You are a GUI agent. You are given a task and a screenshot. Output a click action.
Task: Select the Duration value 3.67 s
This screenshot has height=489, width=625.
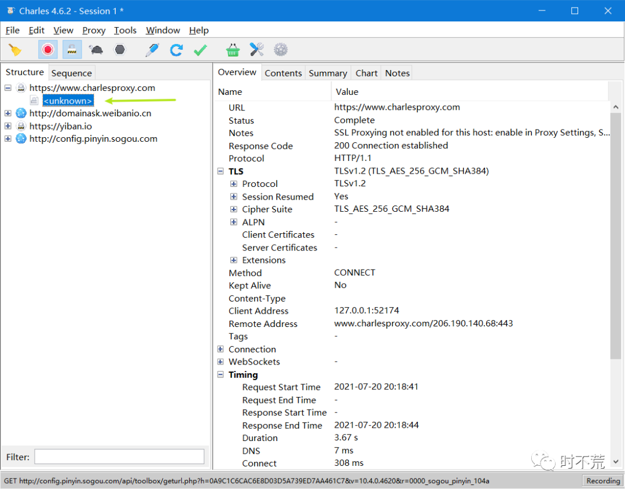[346, 437]
